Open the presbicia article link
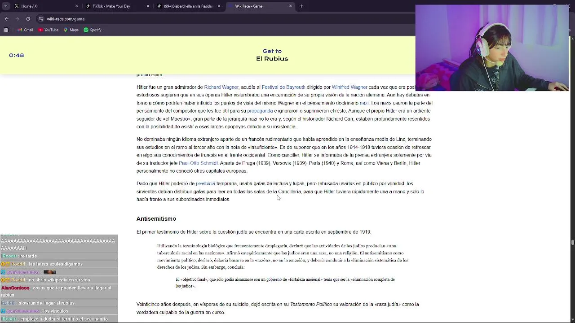The image size is (575, 323). coord(205,183)
